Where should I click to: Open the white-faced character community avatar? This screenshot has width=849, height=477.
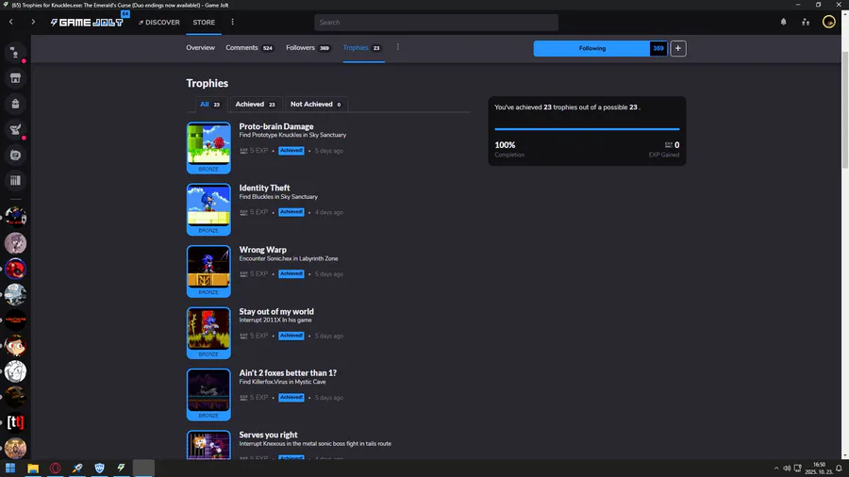[x=15, y=371]
